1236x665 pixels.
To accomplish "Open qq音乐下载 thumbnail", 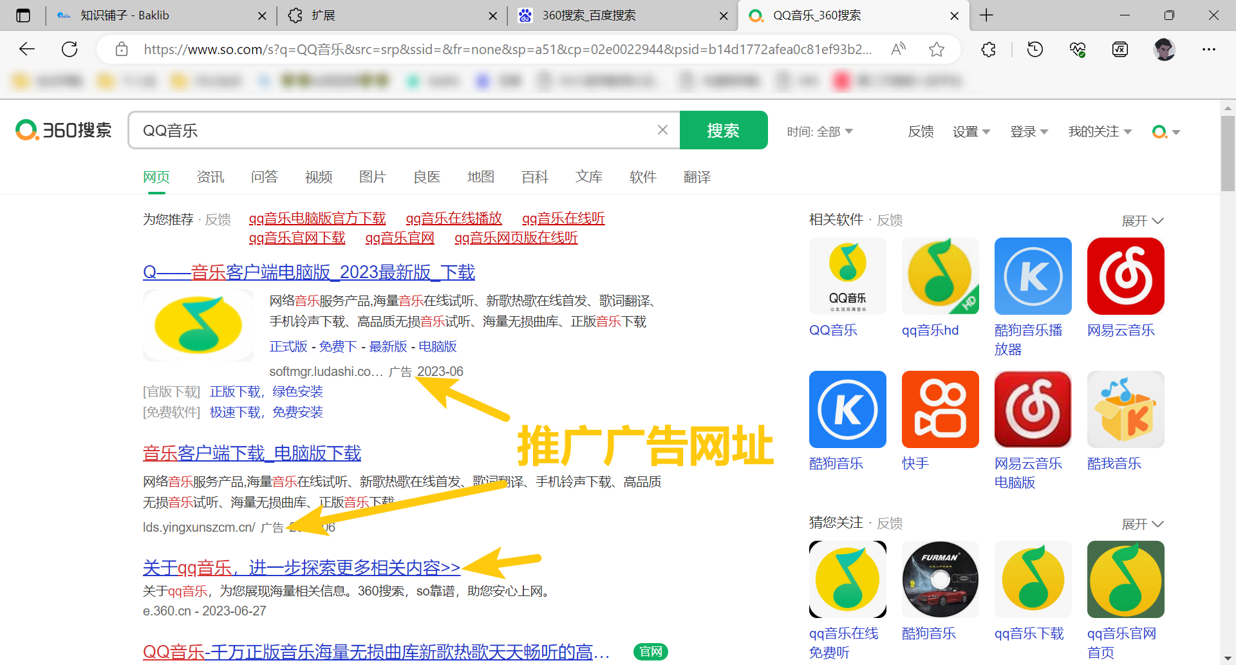I will click(x=1033, y=579).
